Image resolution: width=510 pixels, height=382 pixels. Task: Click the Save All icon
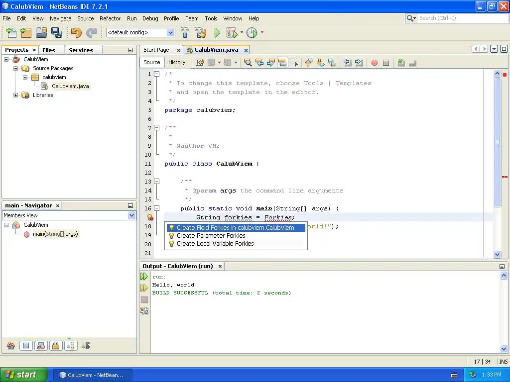57,32
